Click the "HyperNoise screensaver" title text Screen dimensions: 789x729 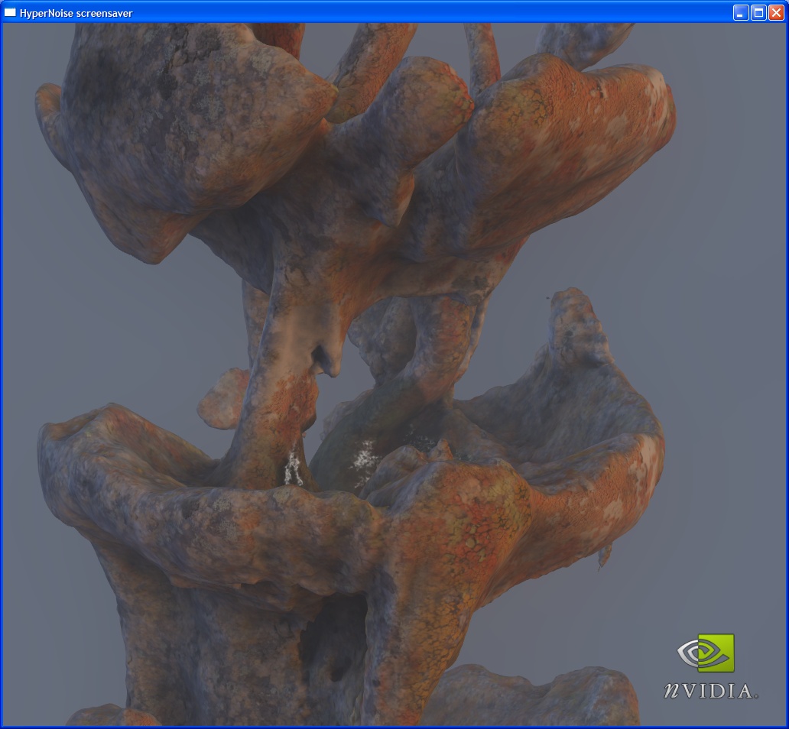76,13
